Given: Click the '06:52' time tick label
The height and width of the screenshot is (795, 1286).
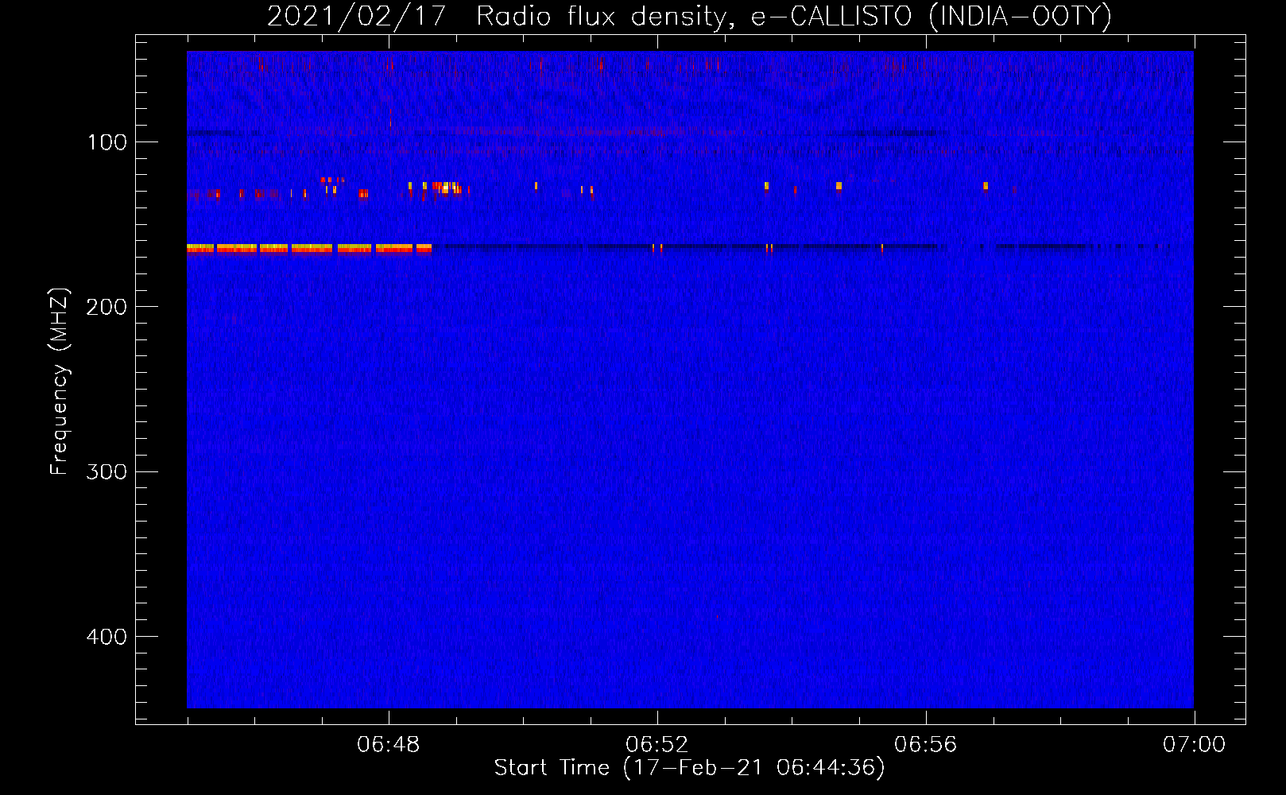Looking at the screenshot, I should tap(657, 745).
